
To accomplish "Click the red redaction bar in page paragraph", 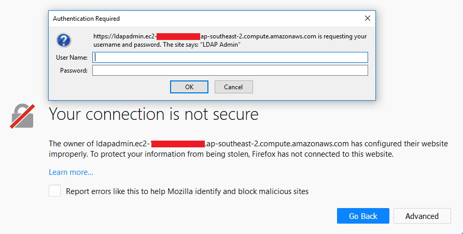I will click(178, 144).
